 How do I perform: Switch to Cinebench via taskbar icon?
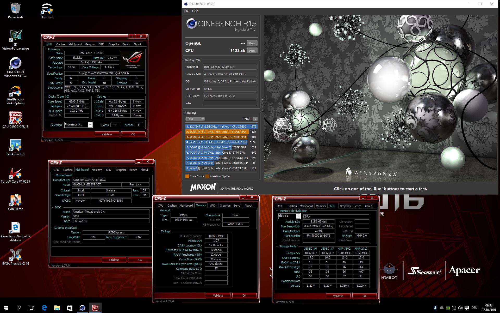pyautogui.click(x=82, y=308)
